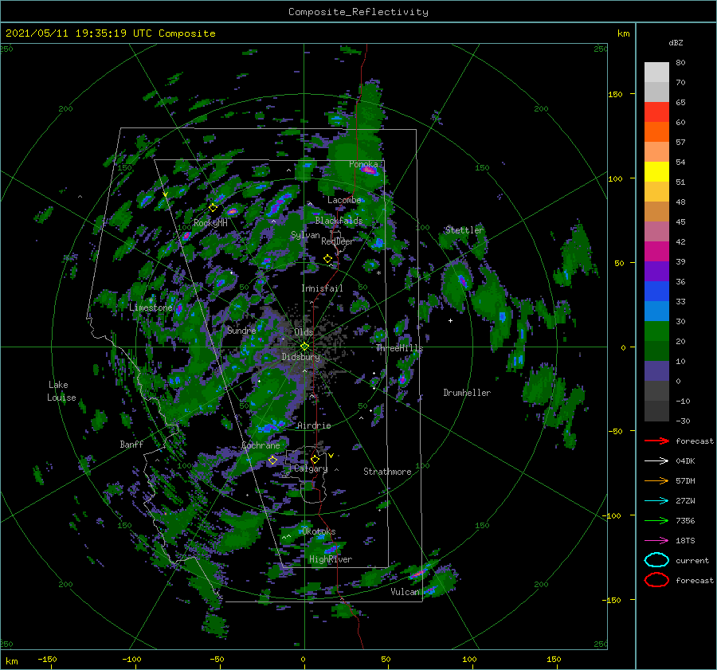This screenshot has width=717, height=670.
Task: Click the dBZ legend heading
Action: click(676, 43)
